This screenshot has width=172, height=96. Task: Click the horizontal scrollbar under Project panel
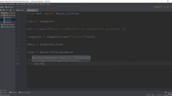[x=3, y=90]
